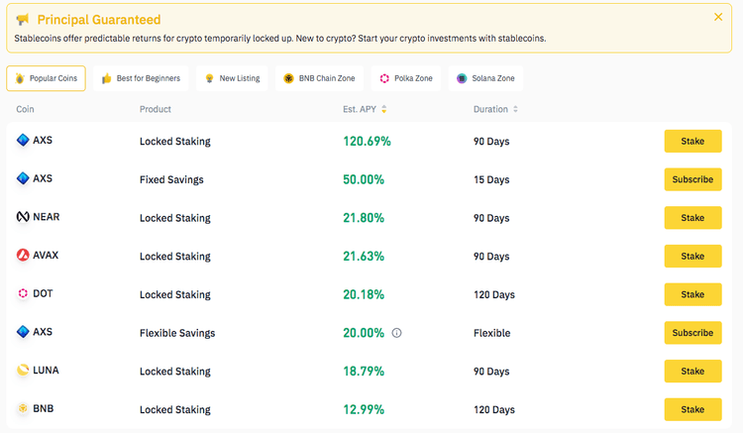Image resolution: width=743 pixels, height=433 pixels.
Task: Click 120 Days in the DOT row
Action: point(494,294)
